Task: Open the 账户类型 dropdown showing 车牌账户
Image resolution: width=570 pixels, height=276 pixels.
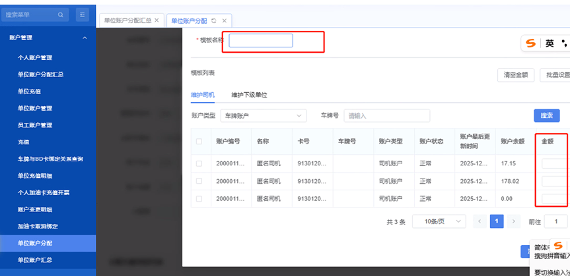Action: click(x=263, y=116)
